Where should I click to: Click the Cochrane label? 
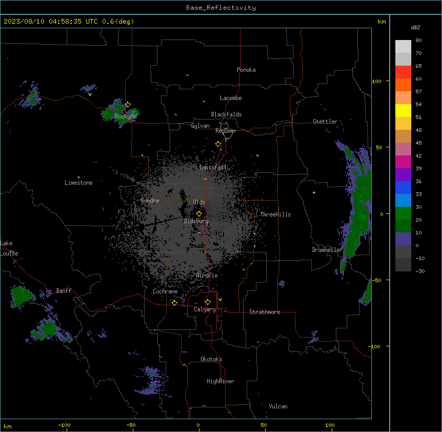[x=165, y=291]
